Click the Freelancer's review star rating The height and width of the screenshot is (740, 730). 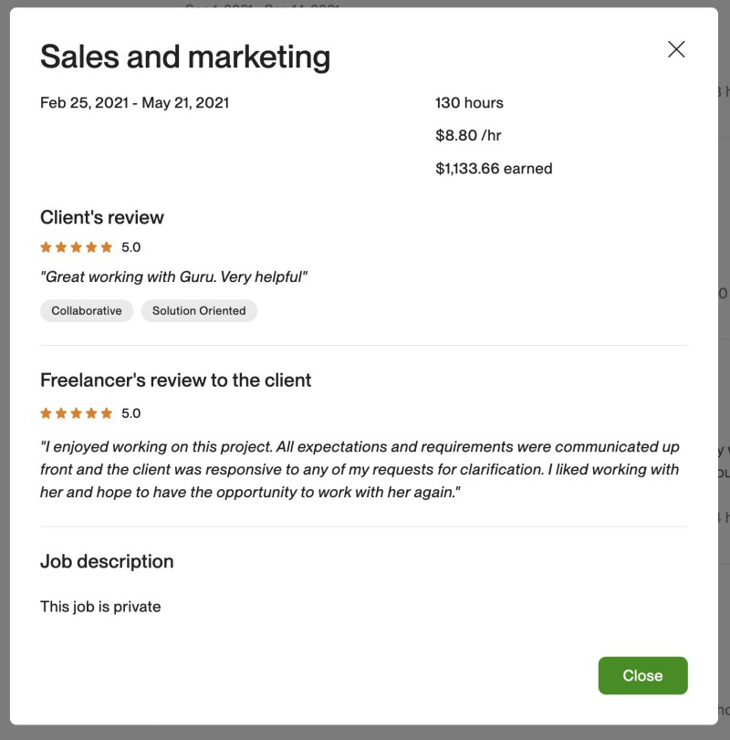77,413
